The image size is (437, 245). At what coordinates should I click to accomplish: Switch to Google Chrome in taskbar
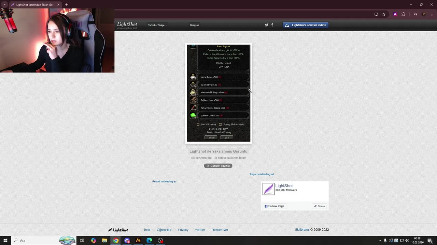(x=116, y=241)
